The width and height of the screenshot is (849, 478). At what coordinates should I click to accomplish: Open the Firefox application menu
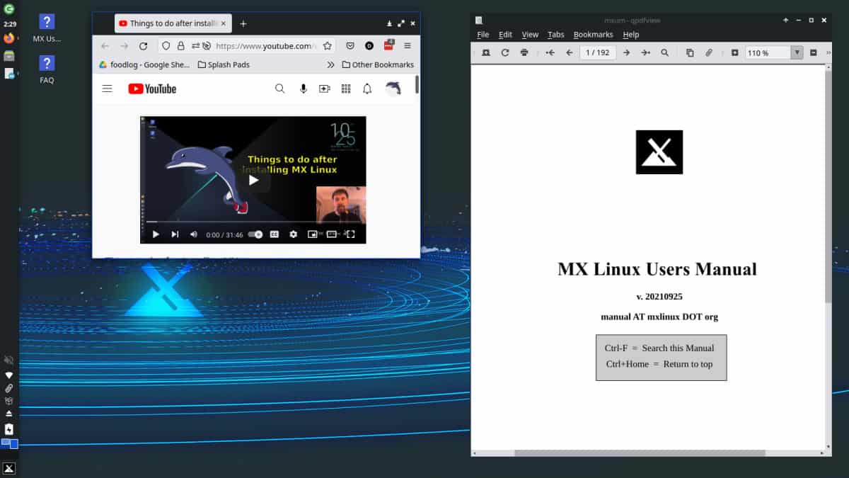tap(408, 45)
